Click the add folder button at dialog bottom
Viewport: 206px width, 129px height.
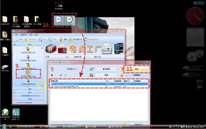(139, 124)
